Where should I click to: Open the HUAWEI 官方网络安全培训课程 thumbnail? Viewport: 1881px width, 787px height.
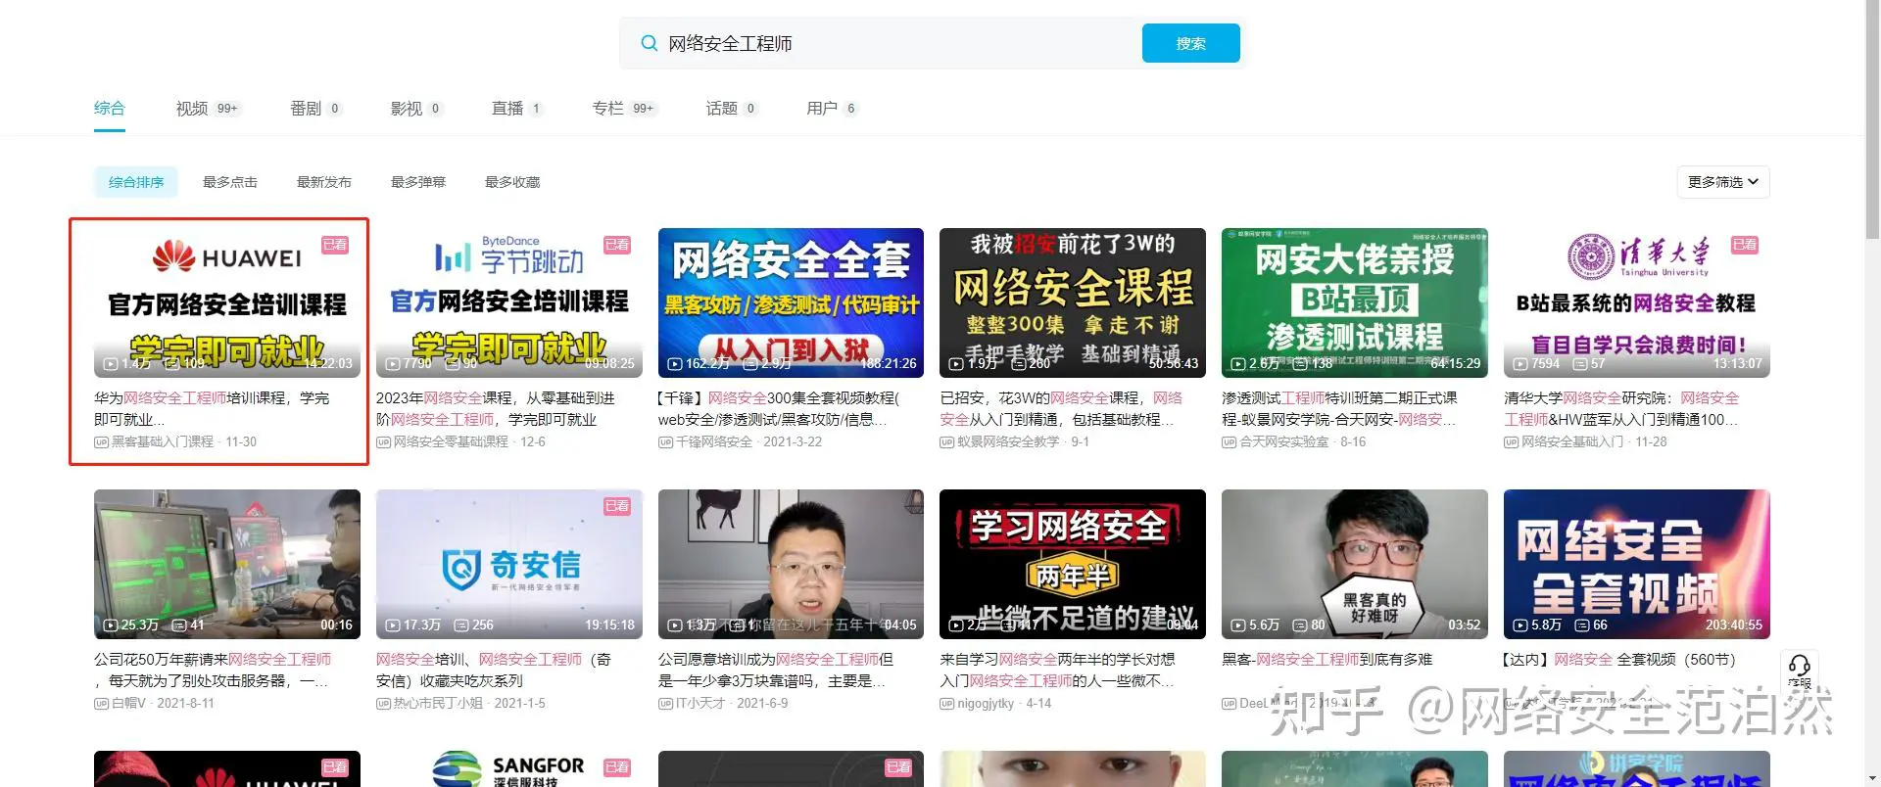227,302
